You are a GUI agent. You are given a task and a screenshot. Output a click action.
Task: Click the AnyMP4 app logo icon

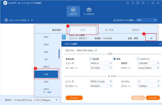(x=5, y=3)
